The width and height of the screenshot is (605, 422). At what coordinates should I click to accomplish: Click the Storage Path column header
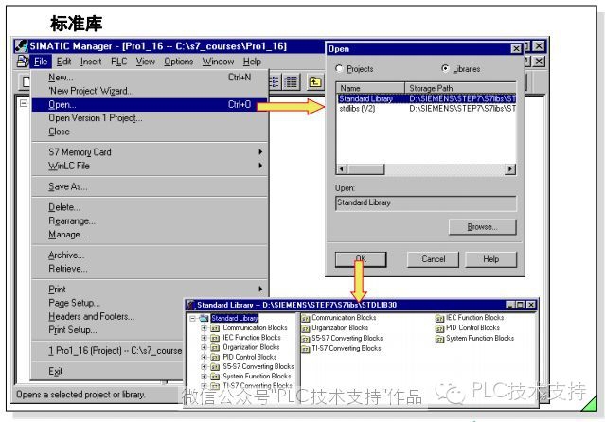pyautogui.click(x=460, y=88)
